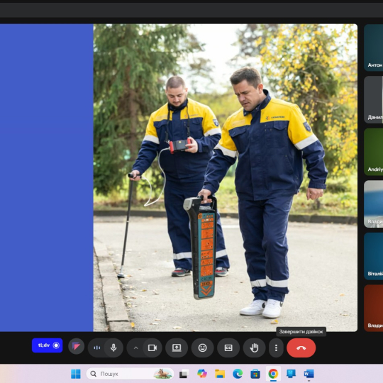Screen dimensions: 383x383
Task: Click the shared photo of two workers
Action: 226,177
